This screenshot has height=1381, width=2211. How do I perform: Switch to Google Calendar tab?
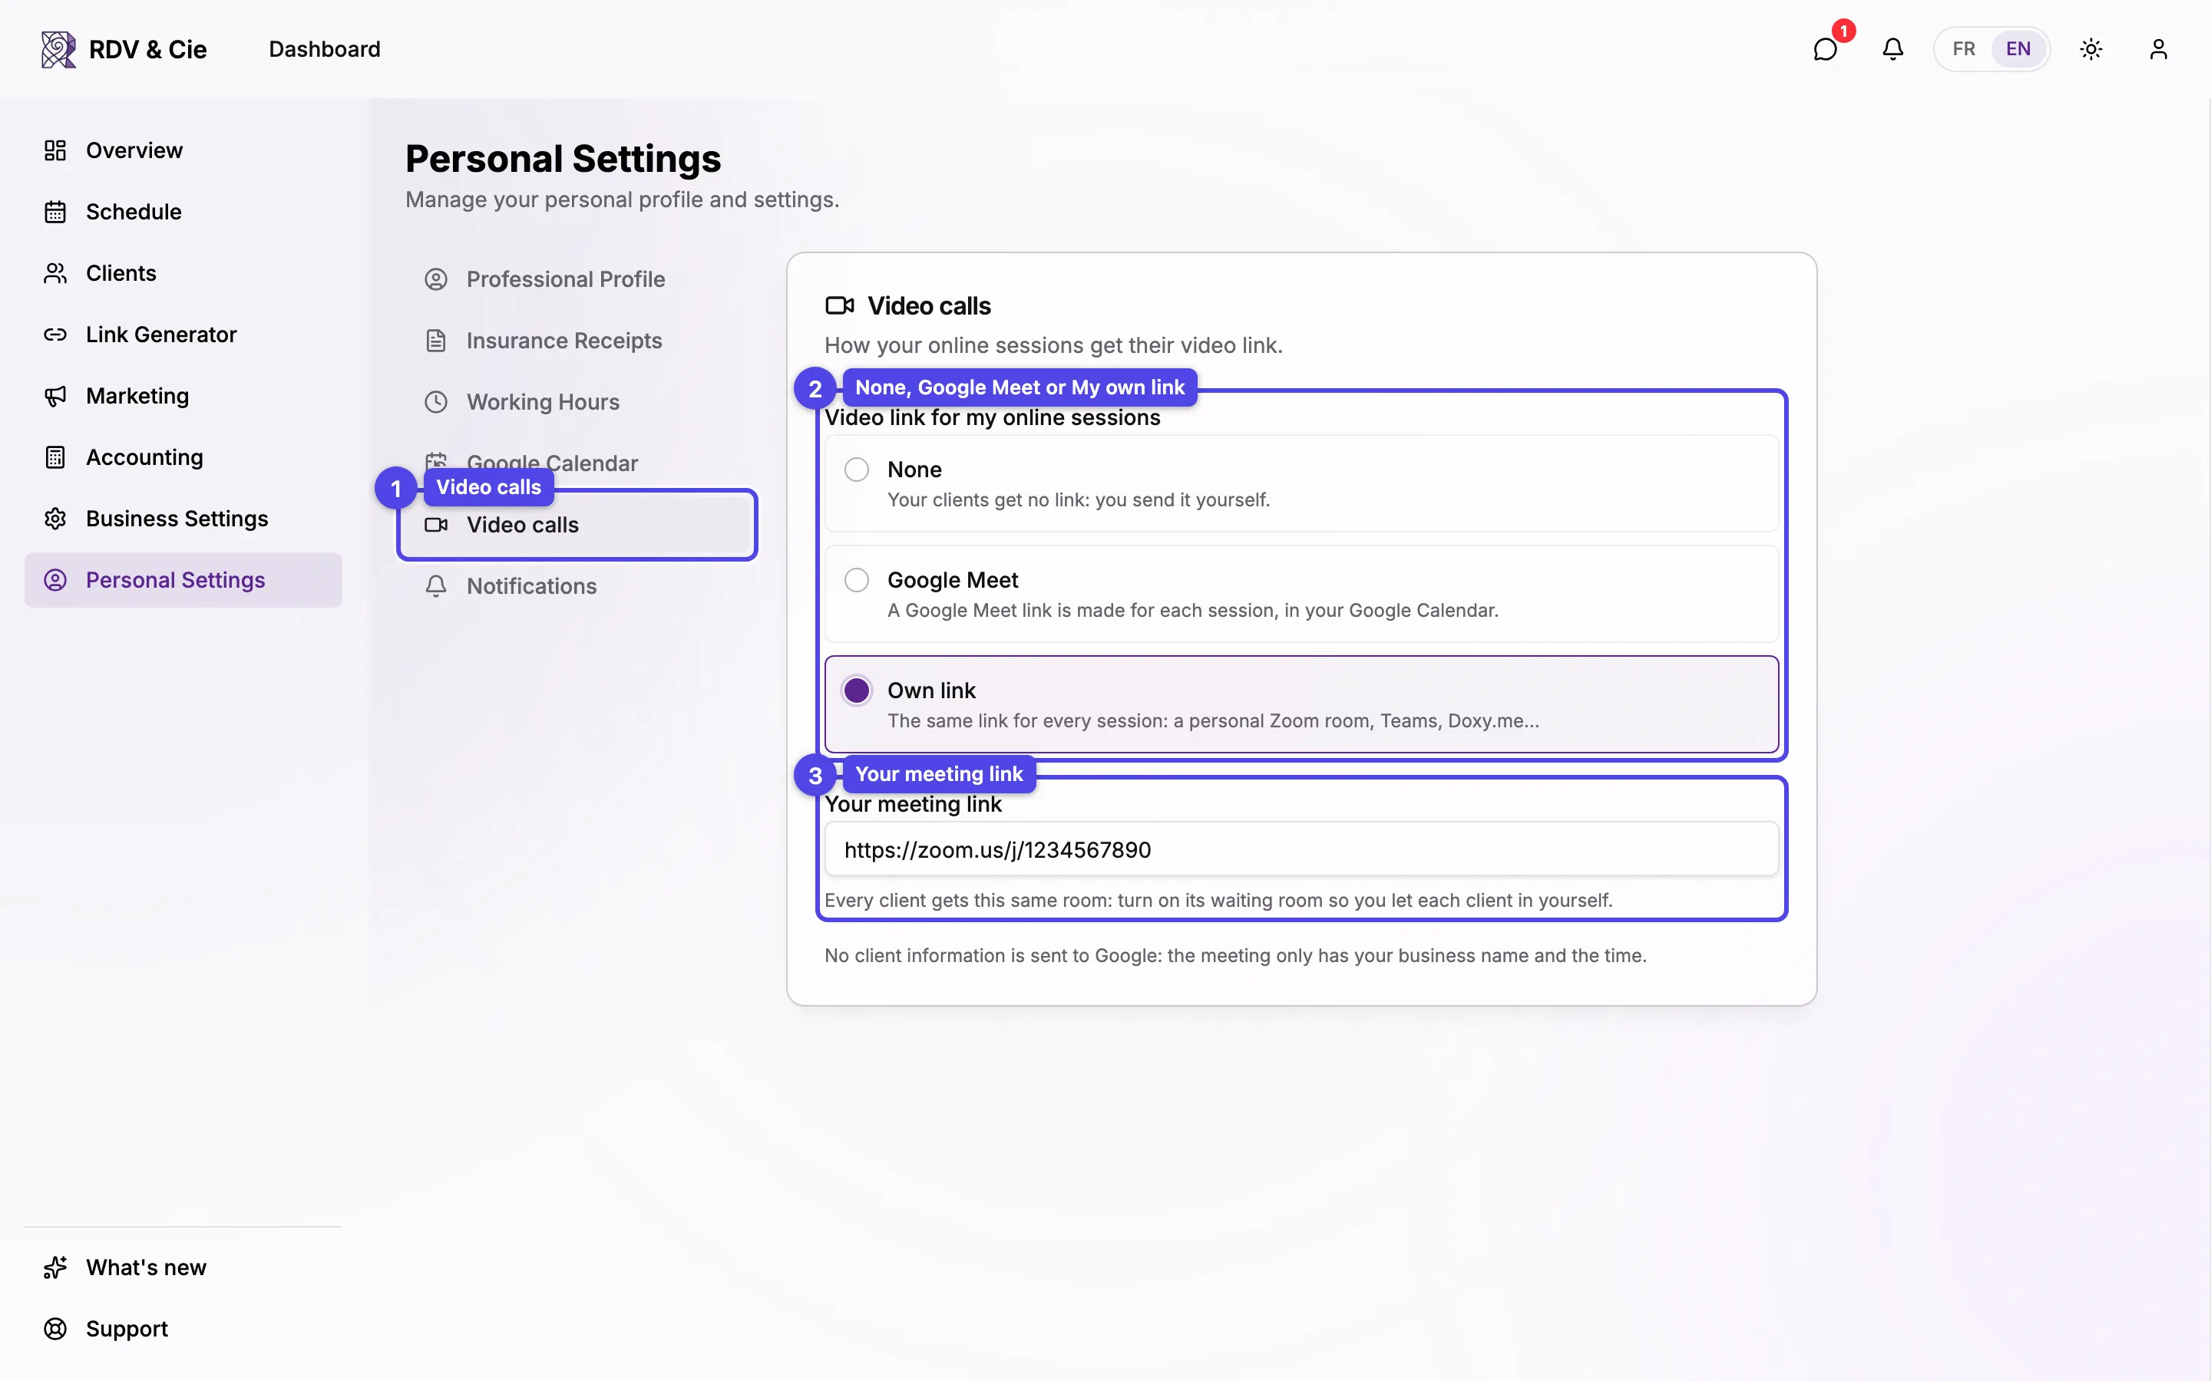point(577,463)
